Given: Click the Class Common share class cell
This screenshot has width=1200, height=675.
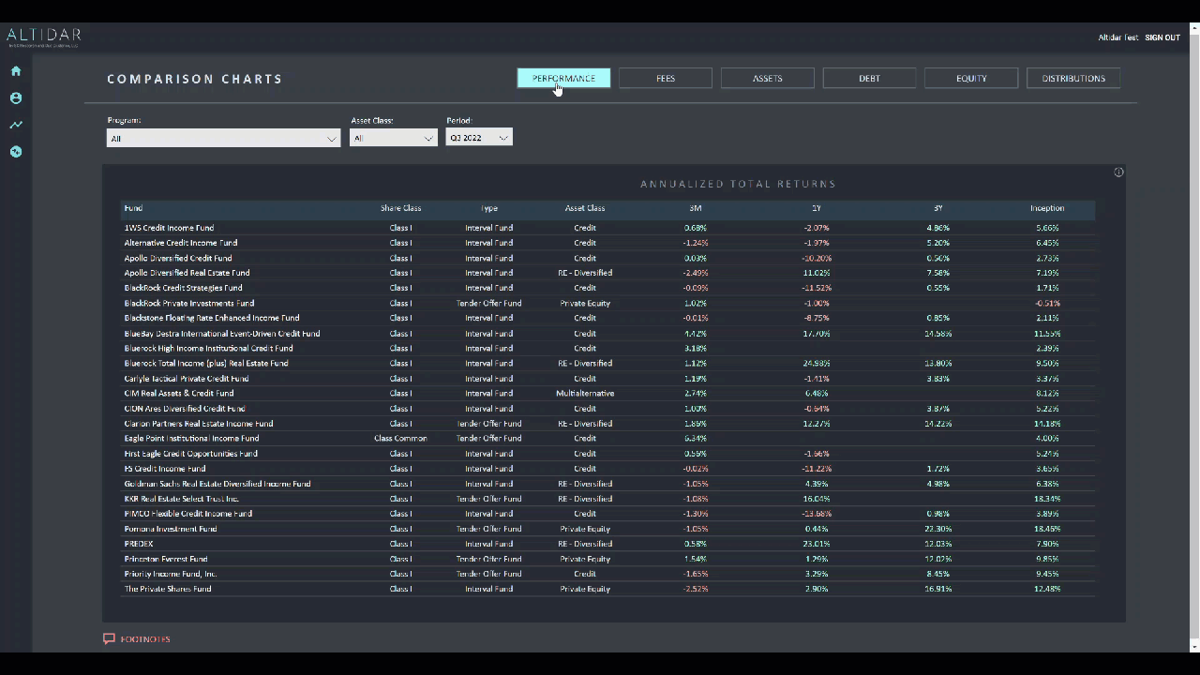Looking at the screenshot, I should [x=400, y=439].
